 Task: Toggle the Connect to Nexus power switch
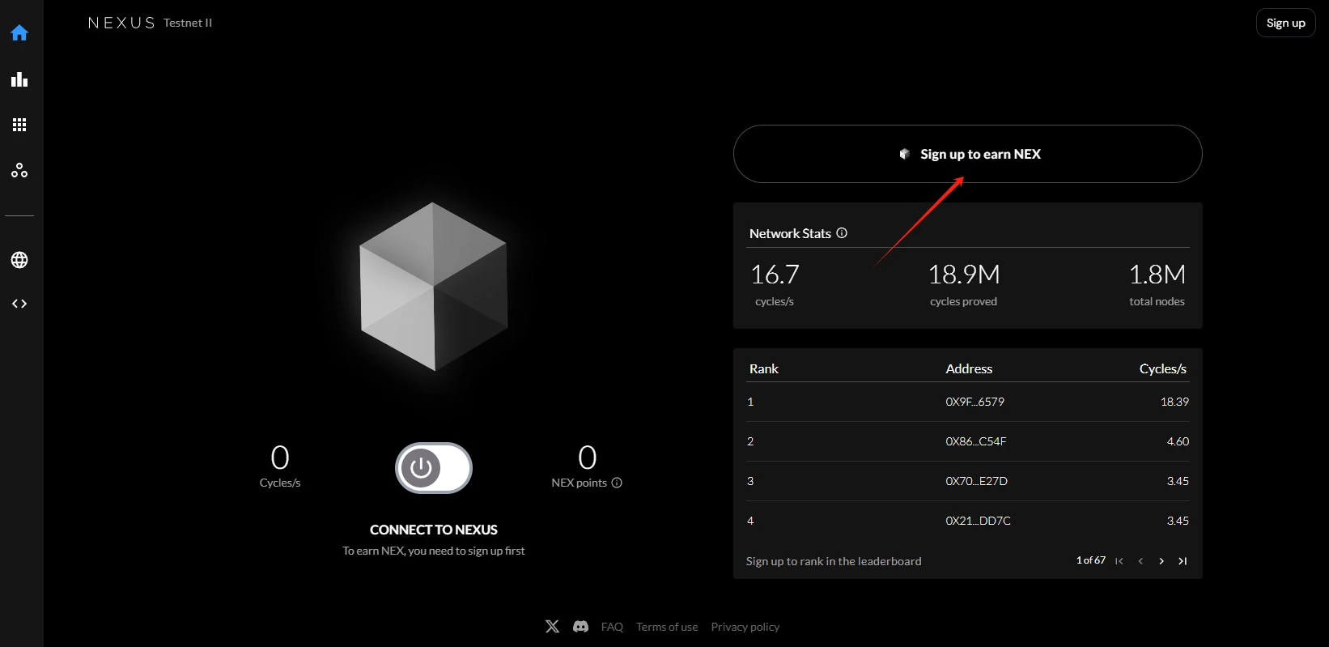click(434, 468)
